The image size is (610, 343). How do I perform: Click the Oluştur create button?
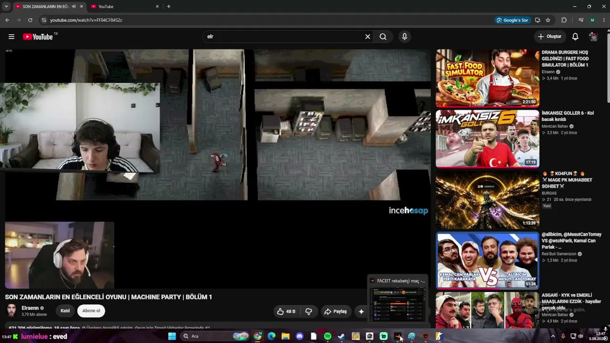coord(549,37)
